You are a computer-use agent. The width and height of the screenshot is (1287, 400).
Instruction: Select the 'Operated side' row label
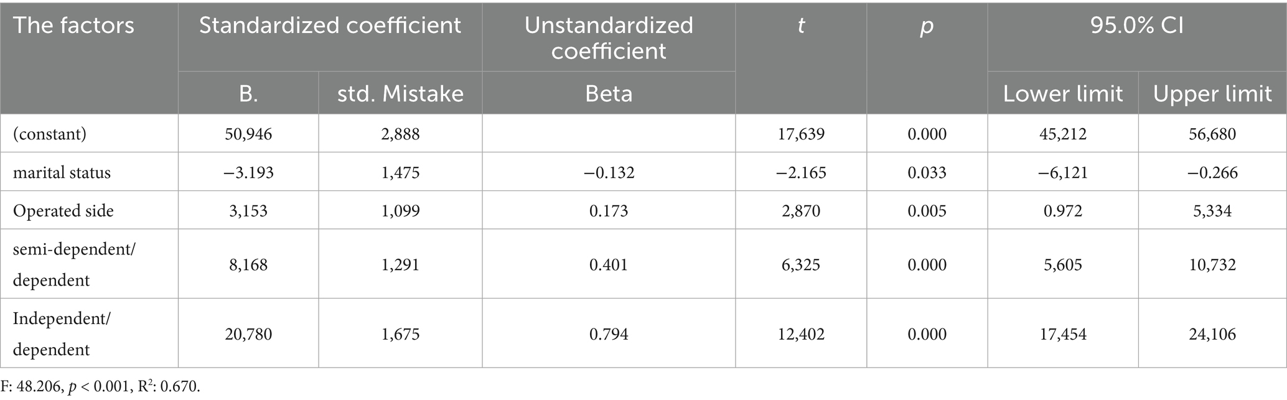click(63, 211)
